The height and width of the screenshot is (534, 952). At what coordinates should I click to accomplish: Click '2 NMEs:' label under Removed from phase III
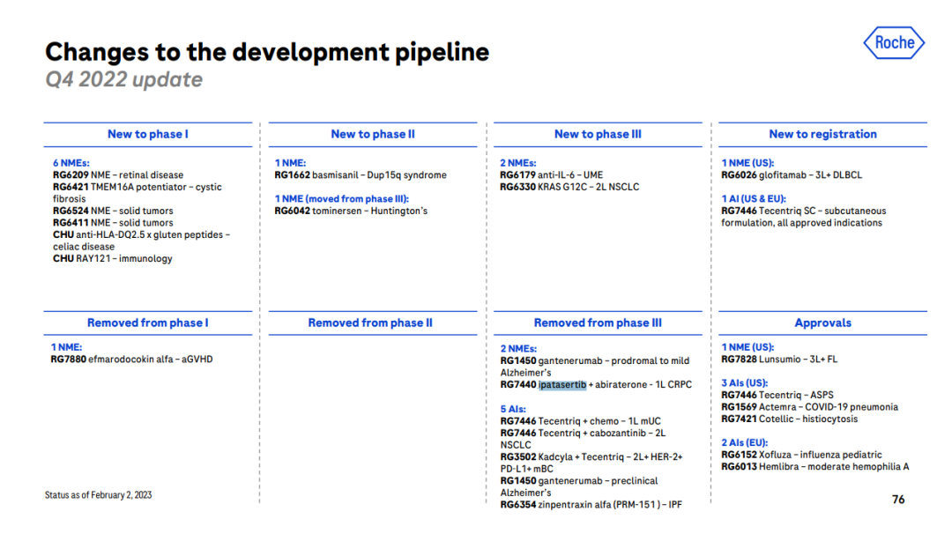tap(518, 349)
